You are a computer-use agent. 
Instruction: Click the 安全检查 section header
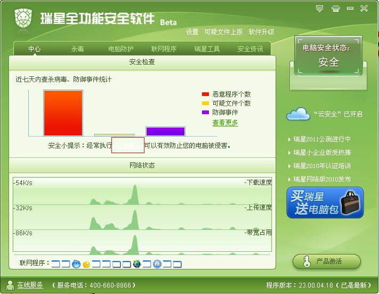[142, 62]
